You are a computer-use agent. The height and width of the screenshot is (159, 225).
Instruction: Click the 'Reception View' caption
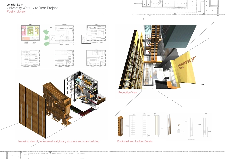click(128, 92)
